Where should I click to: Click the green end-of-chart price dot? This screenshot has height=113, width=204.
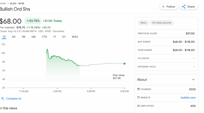tap(124, 64)
